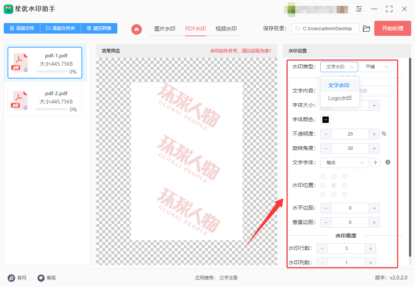Image resolution: width=415 pixels, height=287 pixels.
Task: Select top-left watermark position radio
Action: [323, 176]
